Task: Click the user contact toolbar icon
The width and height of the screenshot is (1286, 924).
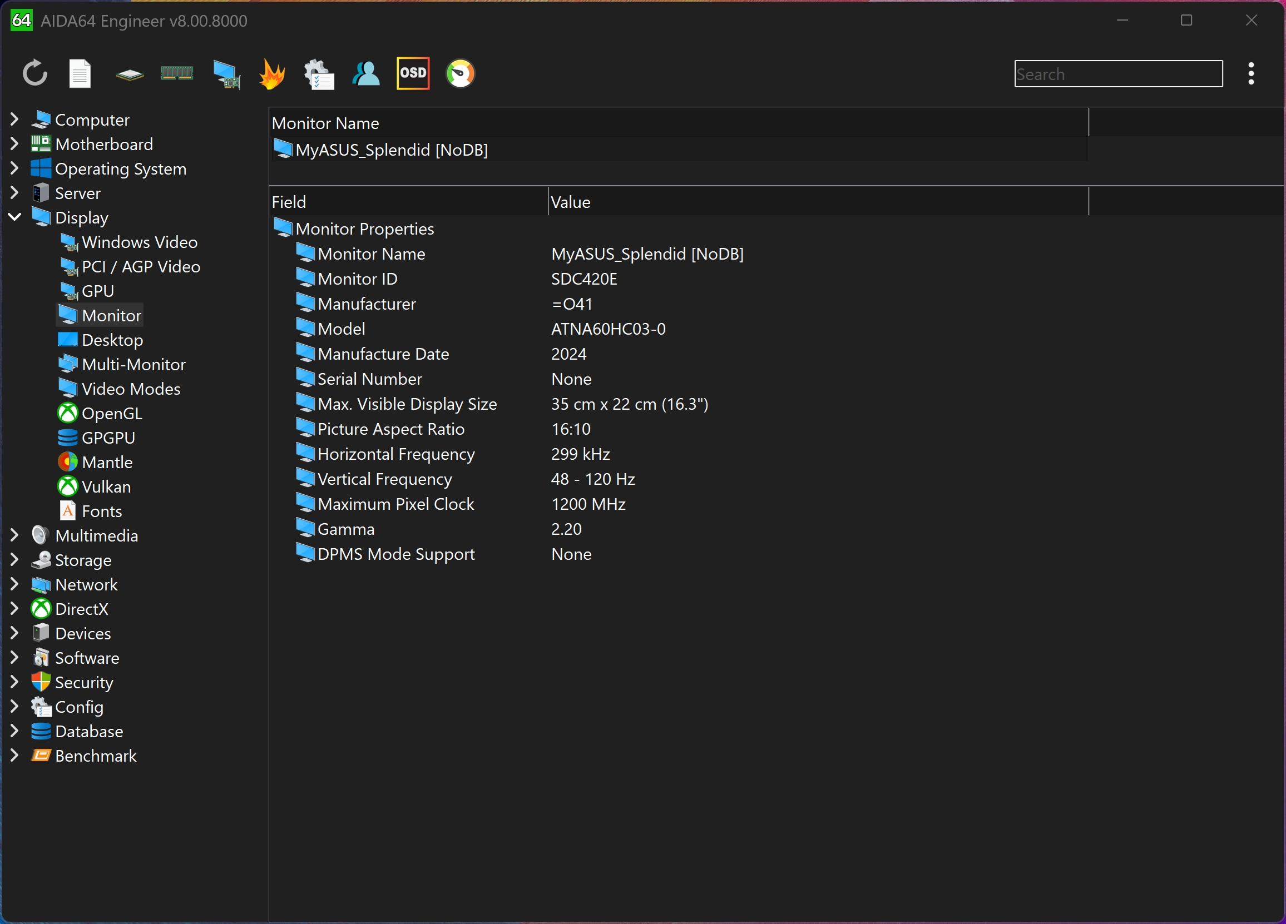Action: (x=366, y=74)
